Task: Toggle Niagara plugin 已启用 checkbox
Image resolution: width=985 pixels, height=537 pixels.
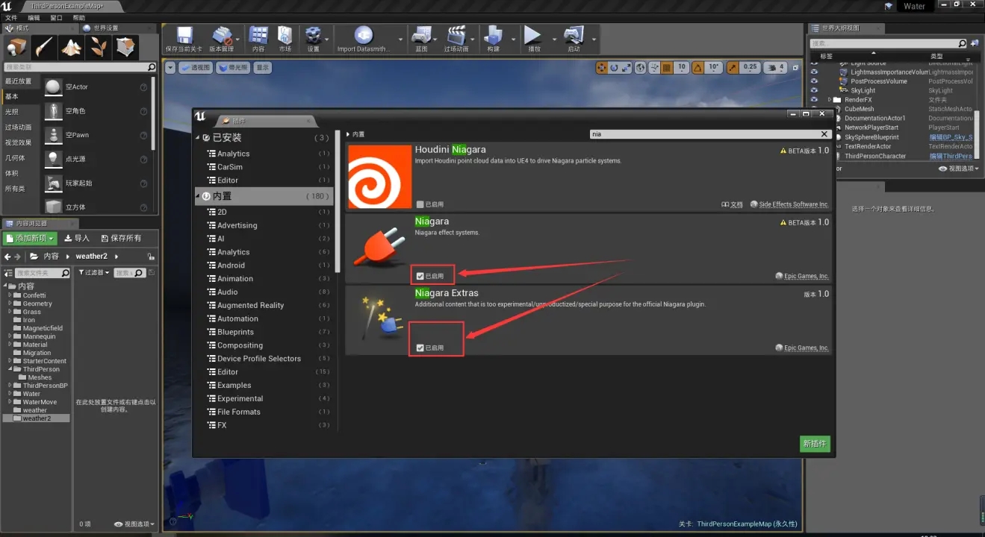Action: (x=420, y=276)
